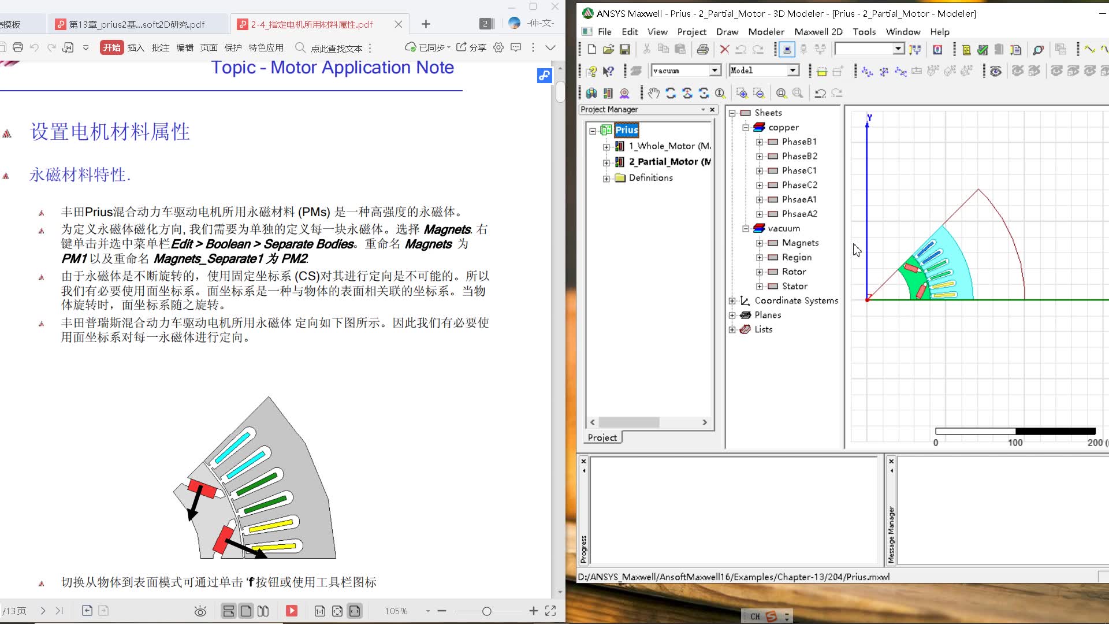Toggle eye-protection mode in PDF reader
This screenshot has height=624, width=1109.
(x=200, y=611)
